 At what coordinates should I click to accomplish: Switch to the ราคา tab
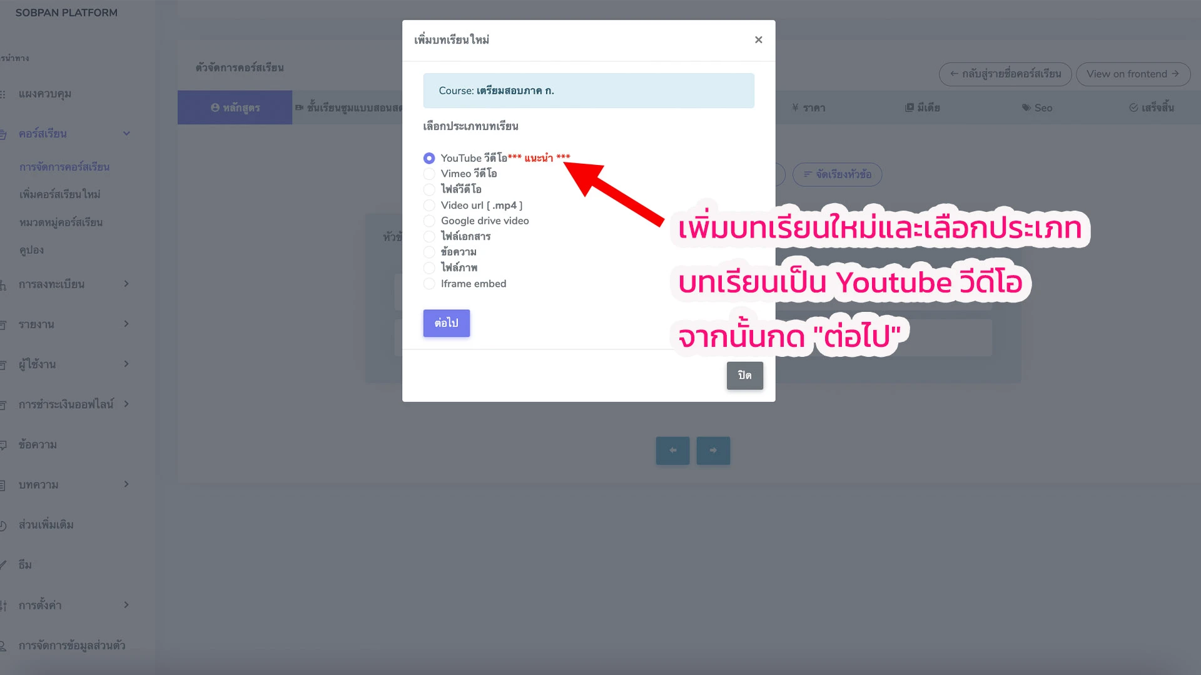pyautogui.click(x=808, y=107)
